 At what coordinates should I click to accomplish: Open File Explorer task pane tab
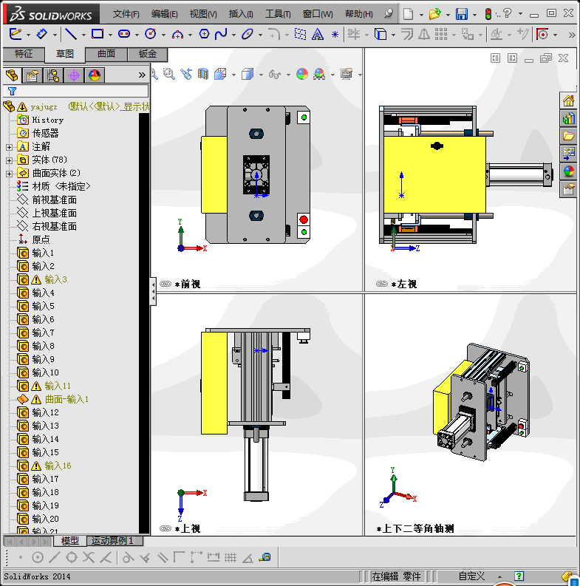pyautogui.click(x=568, y=136)
